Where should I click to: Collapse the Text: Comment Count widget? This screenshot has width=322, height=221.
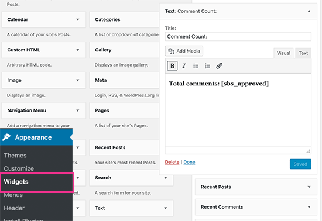point(309,11)
